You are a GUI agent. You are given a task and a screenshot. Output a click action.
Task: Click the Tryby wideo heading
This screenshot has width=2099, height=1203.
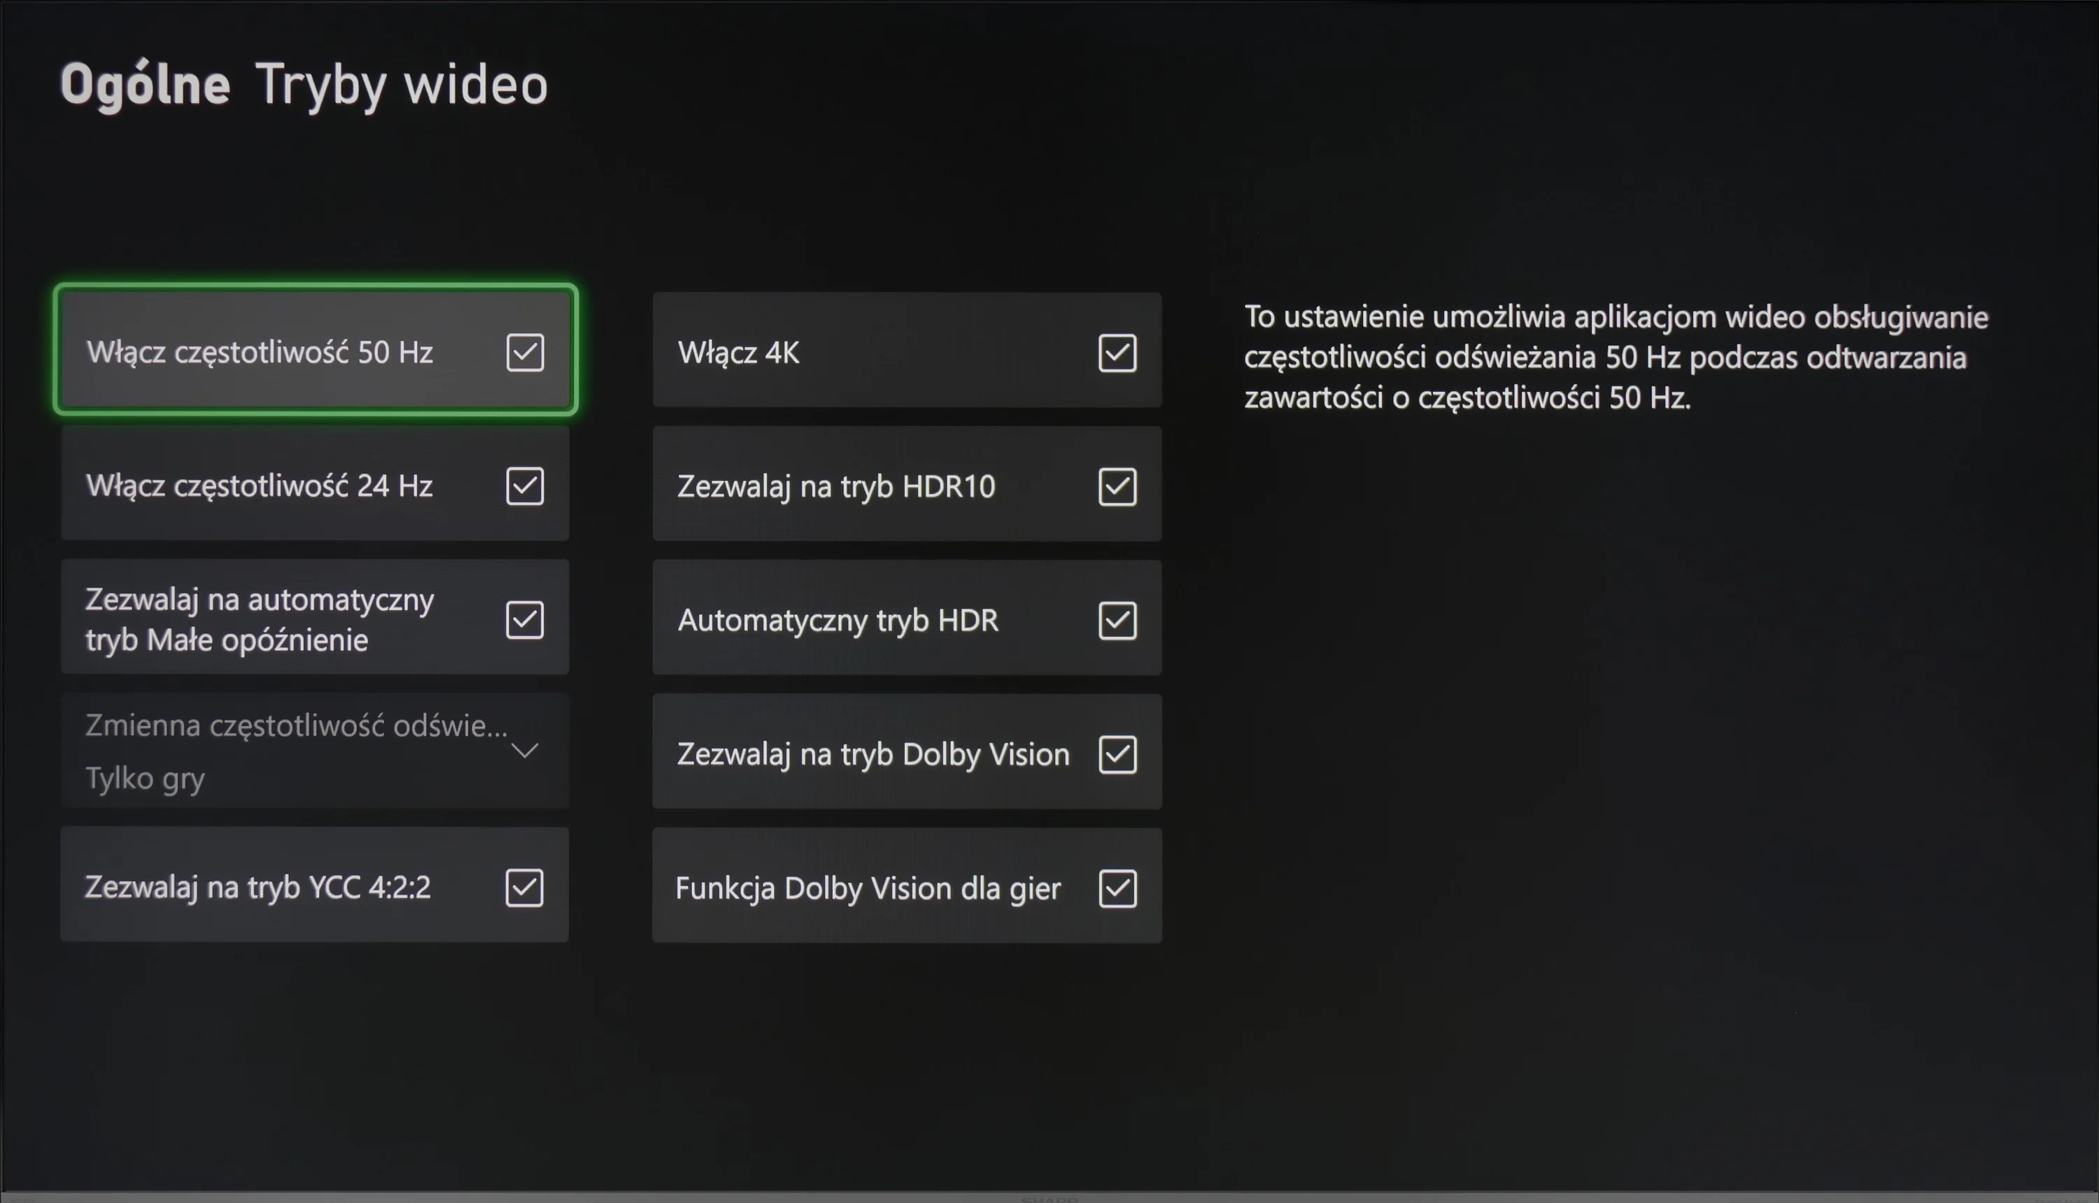[x=402, y=85]
